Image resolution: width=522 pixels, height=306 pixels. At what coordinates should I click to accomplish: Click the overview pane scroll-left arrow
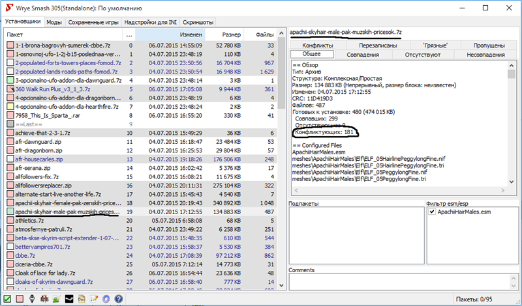[296, 190]
